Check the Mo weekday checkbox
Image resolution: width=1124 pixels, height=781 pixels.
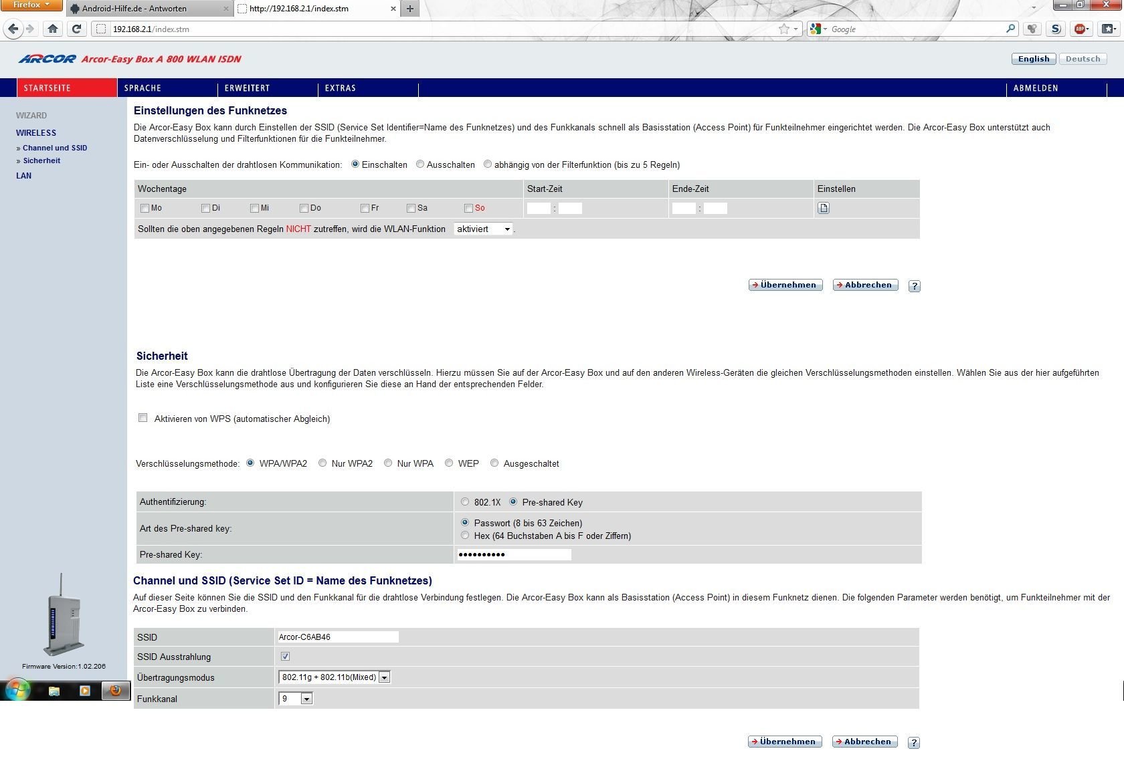click(x=145, y=208)
